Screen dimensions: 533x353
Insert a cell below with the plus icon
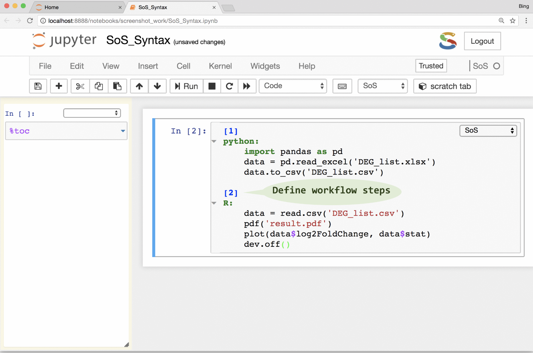pyautogui.click(x=59, y=86)
